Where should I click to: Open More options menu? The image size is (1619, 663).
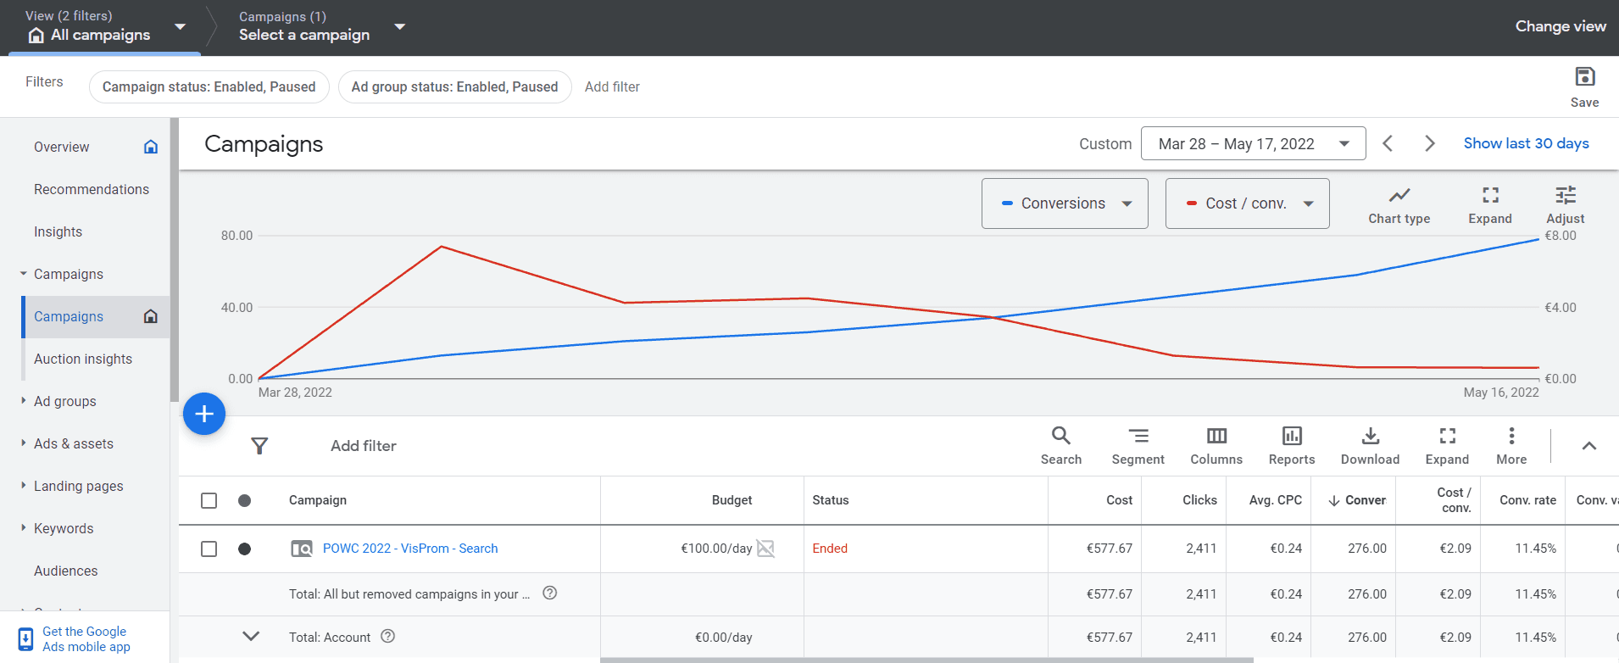click(x=1511, y=446)
